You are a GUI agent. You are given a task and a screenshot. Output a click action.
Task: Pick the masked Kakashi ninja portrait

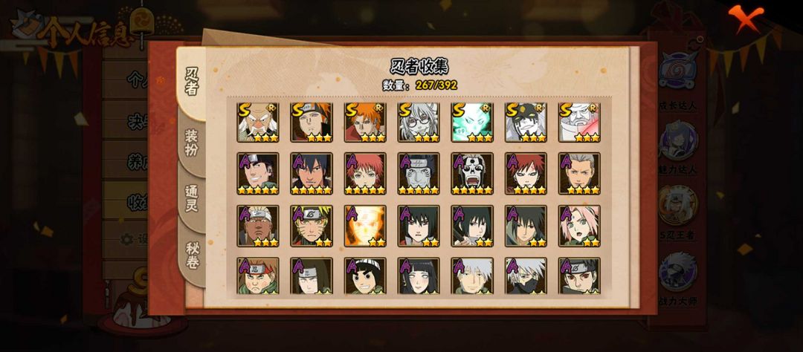tap(526, 276)
